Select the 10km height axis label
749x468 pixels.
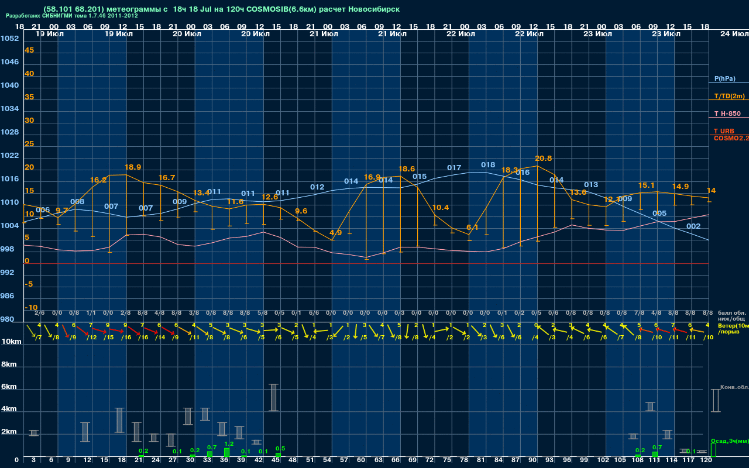click(x=11, y=342)
